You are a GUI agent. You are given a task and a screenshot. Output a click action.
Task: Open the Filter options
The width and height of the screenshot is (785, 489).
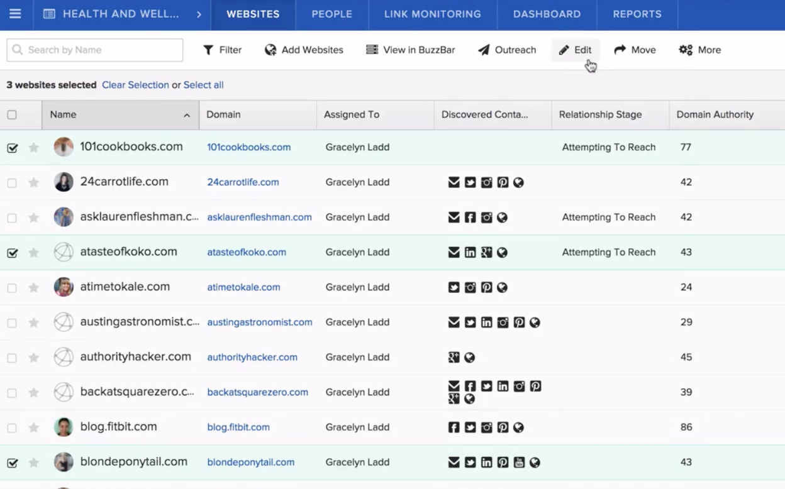pos(222,50)
